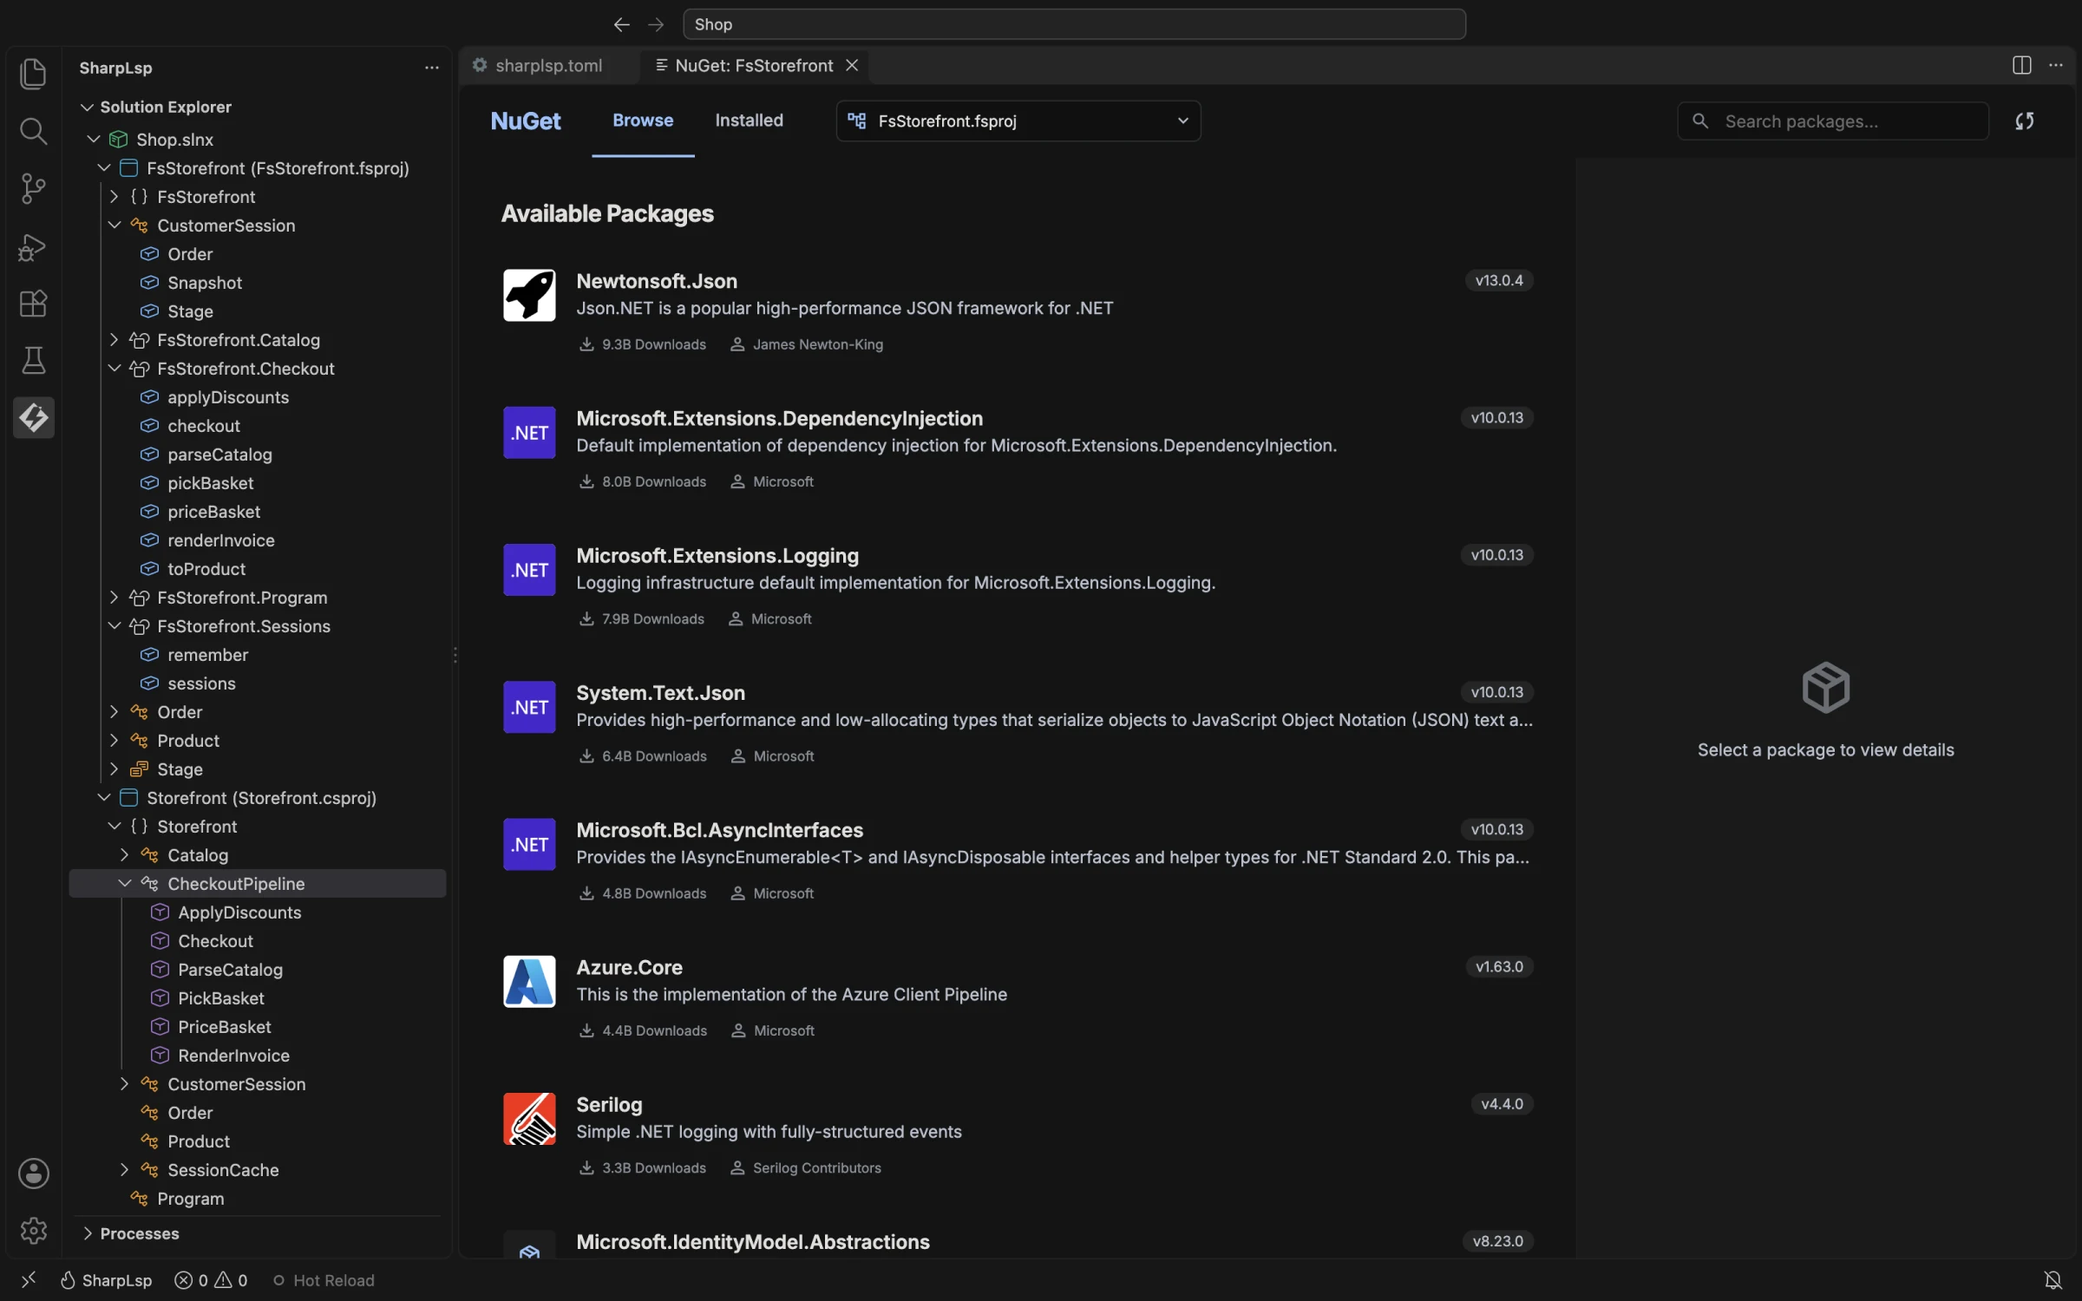Open the Extensions sidebar icon

[x=33, y=304]
